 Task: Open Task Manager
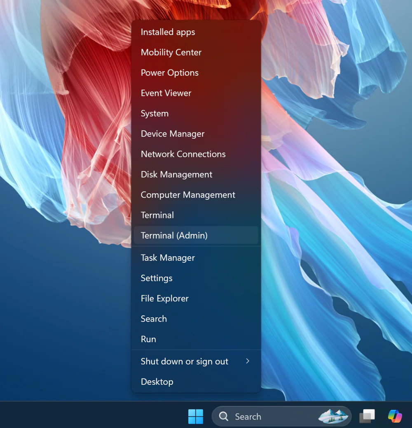pyautogui.click(x=196, y=258)
